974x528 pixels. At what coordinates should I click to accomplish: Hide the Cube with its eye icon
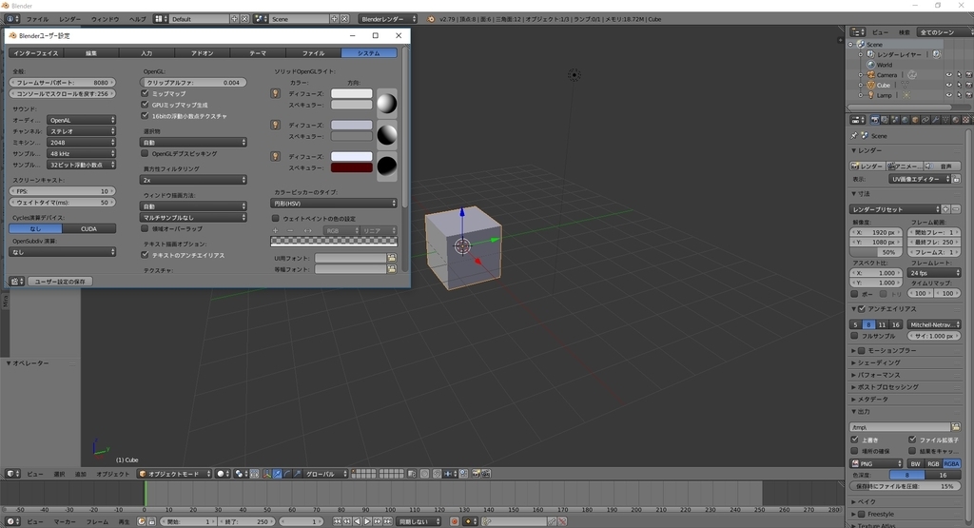click(948, 85)
